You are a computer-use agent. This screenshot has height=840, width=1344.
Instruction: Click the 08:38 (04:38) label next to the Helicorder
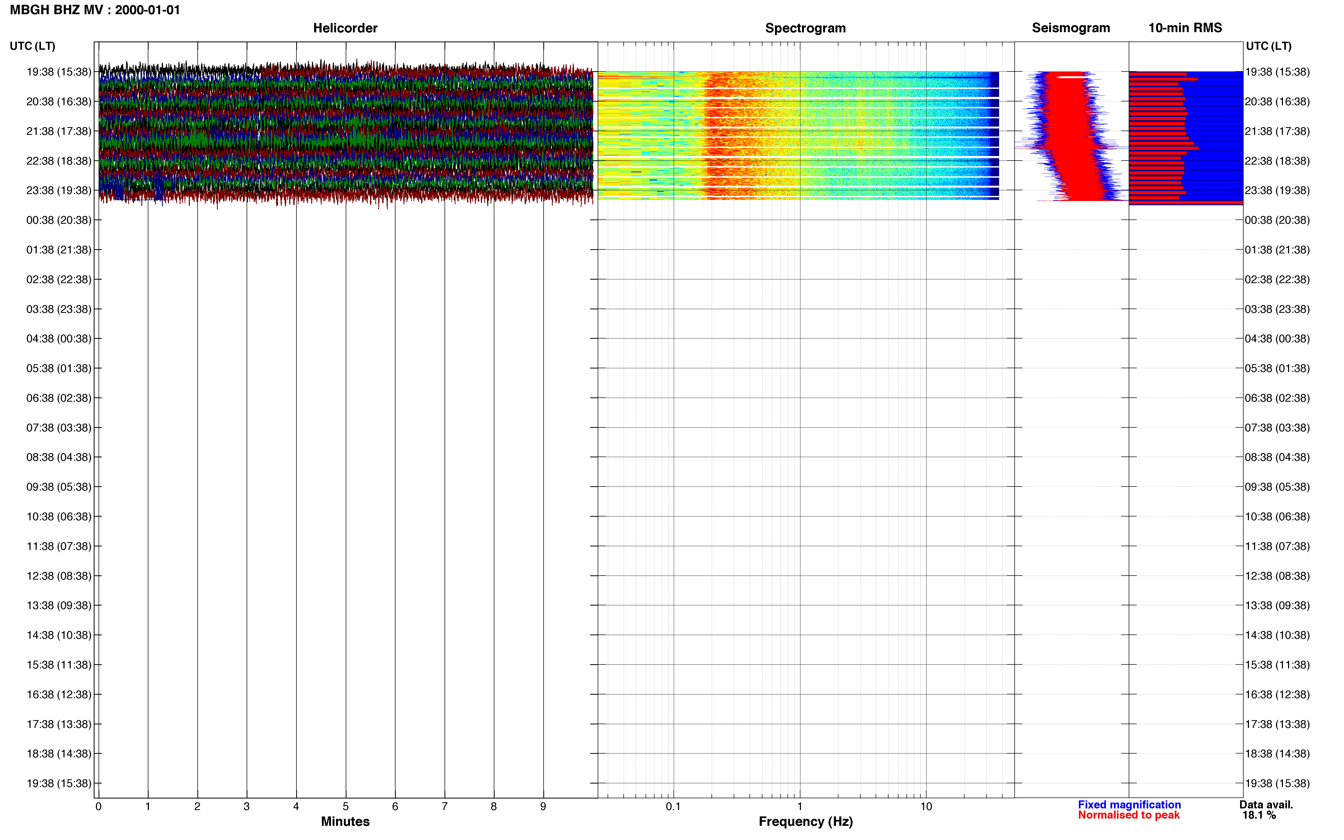59,457
